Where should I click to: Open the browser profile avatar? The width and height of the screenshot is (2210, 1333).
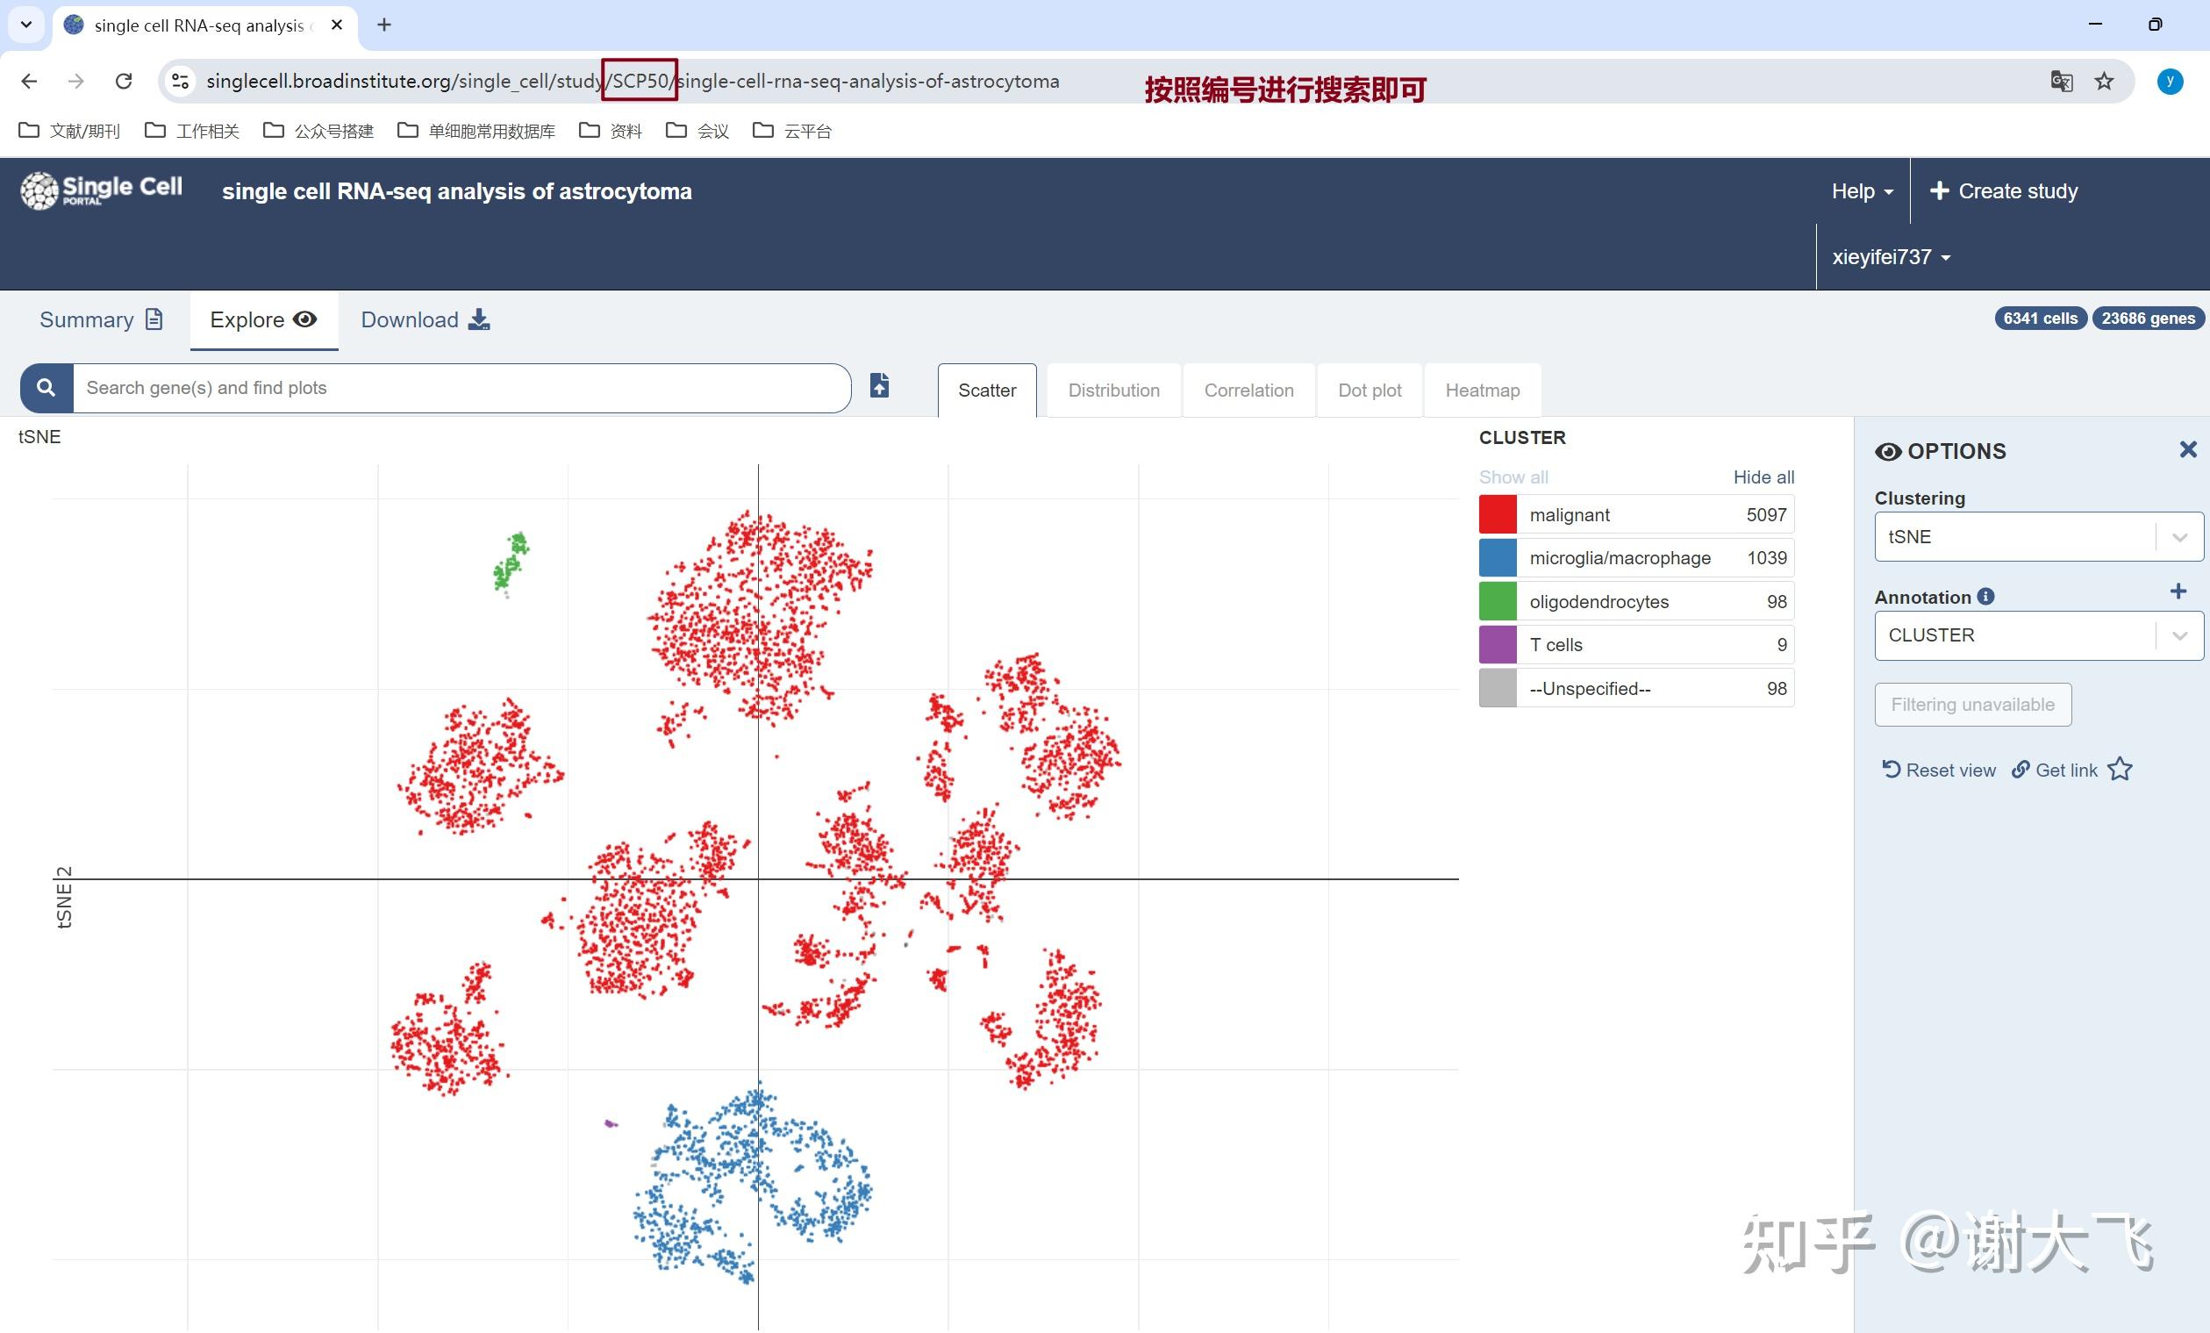(2170, 82)
